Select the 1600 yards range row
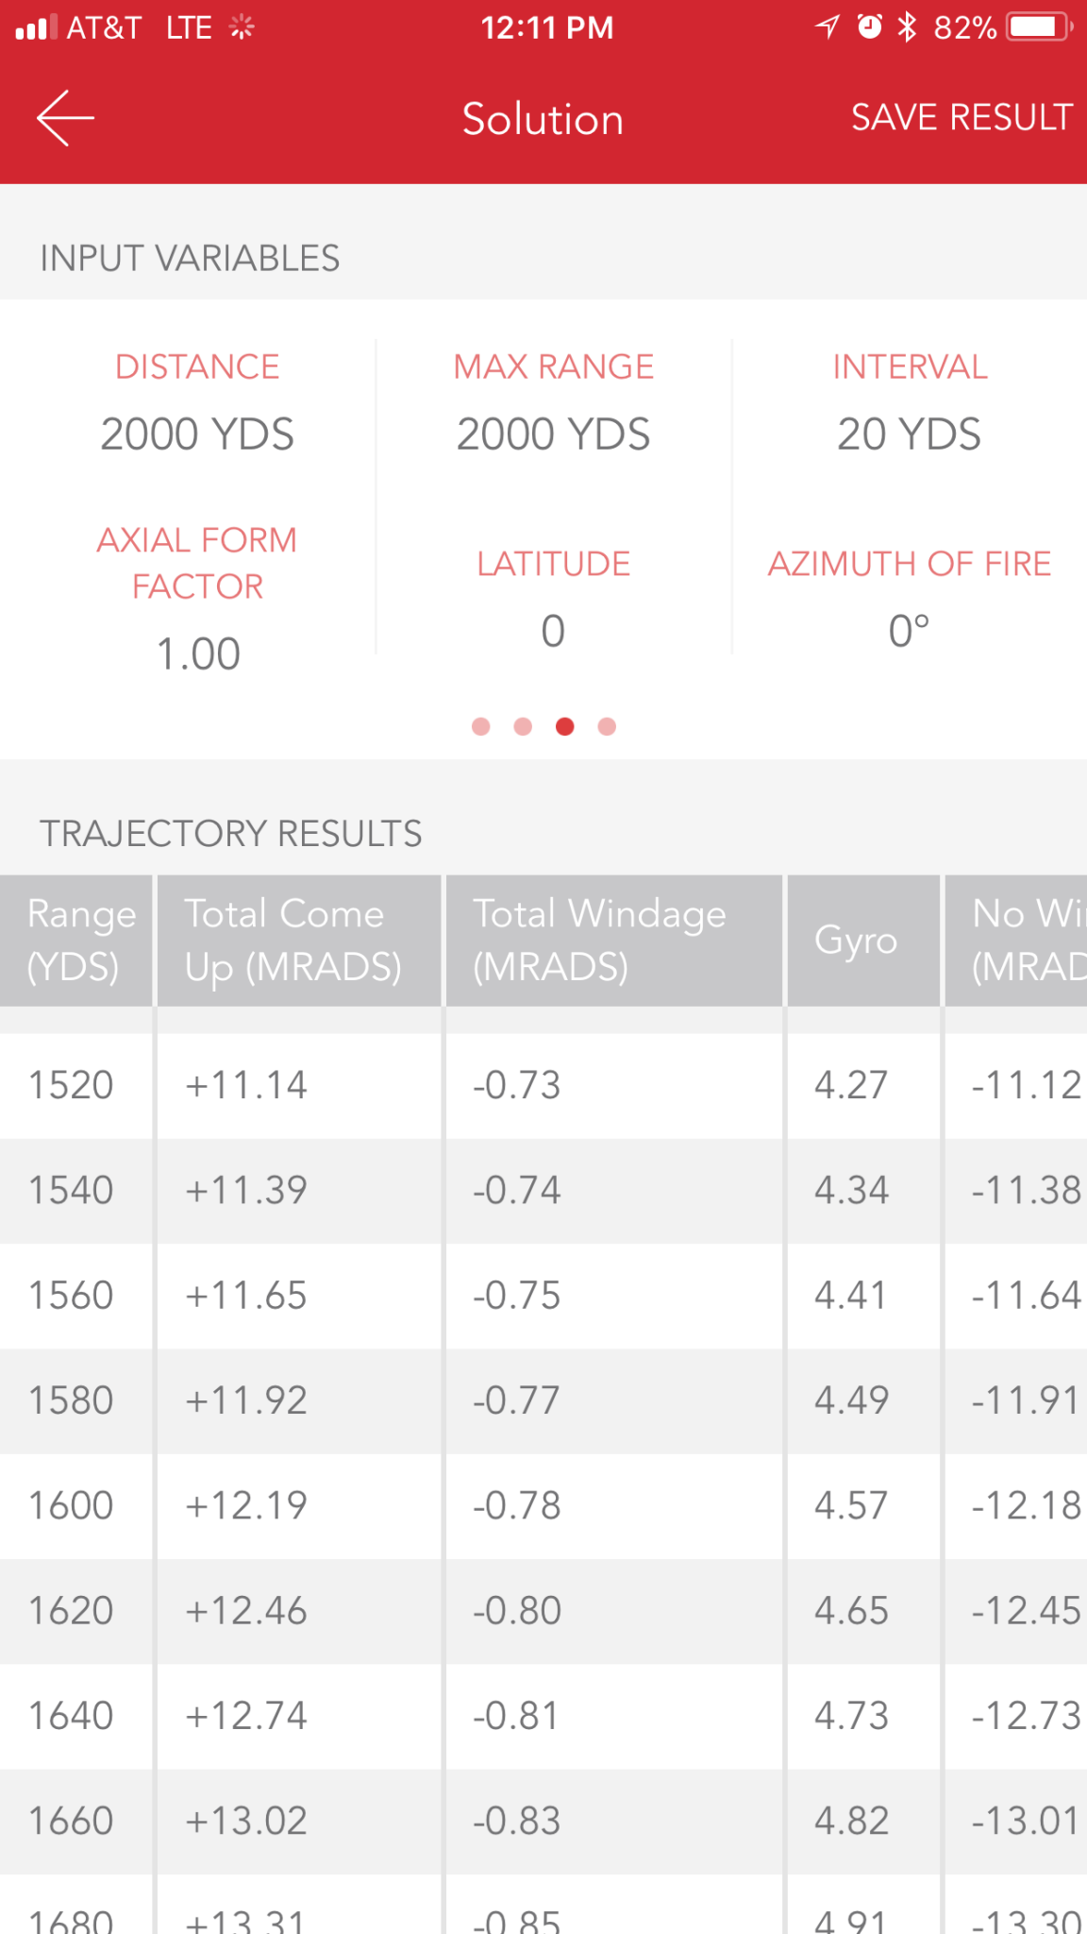 [x=543, y=1506]
